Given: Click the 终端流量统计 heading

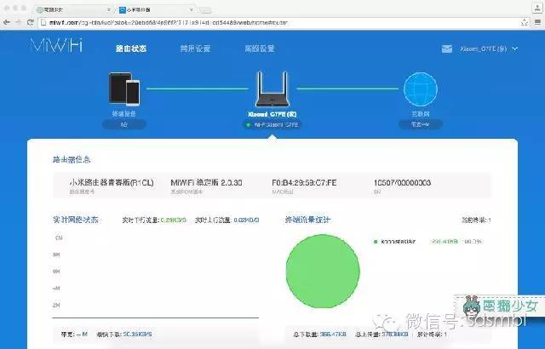Looking at the screenshot, I should tap(307, 220).
